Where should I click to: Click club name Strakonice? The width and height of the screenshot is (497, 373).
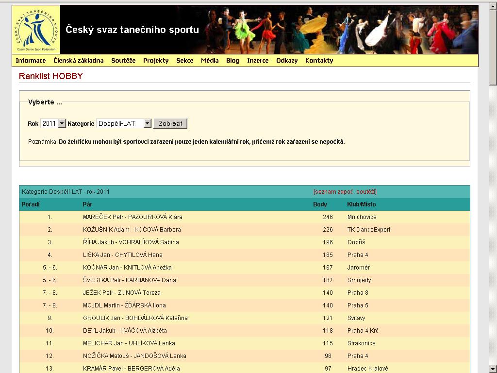tap(361, 343)
